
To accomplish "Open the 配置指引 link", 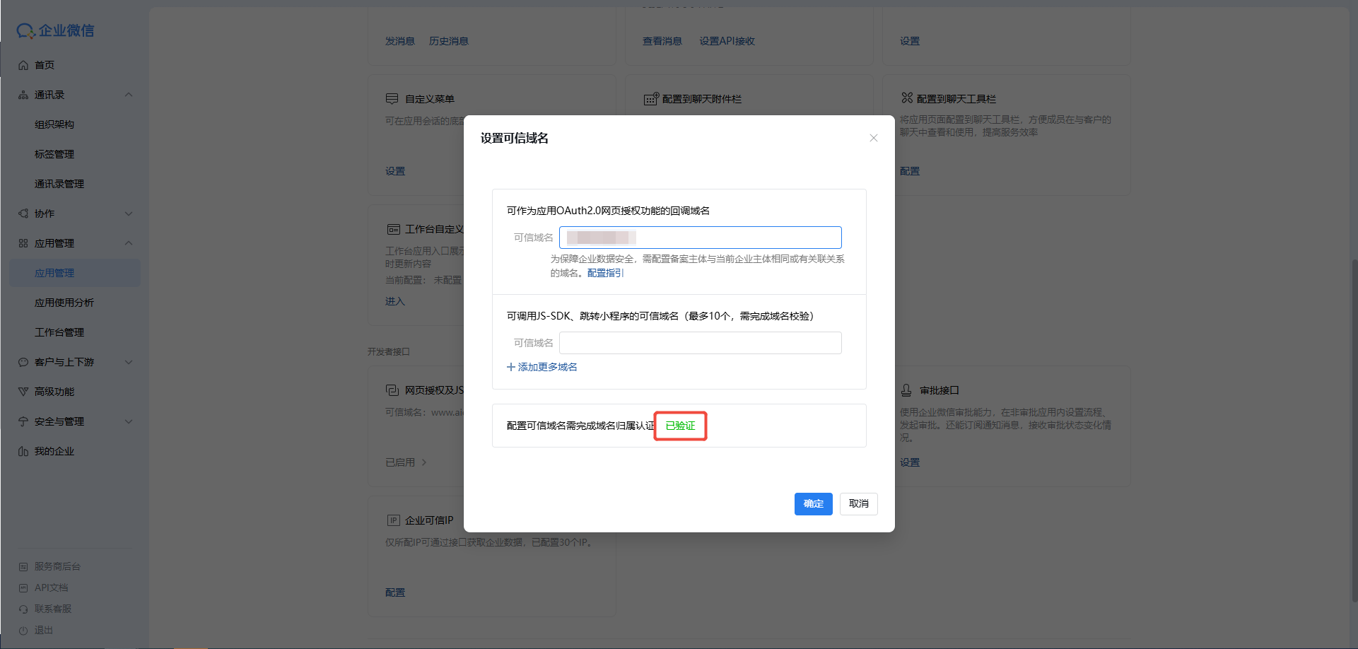I will (606, 273).
